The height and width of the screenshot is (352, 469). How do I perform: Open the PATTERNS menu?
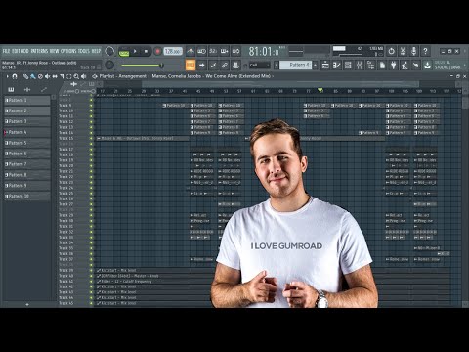click(x=39, y=51)
